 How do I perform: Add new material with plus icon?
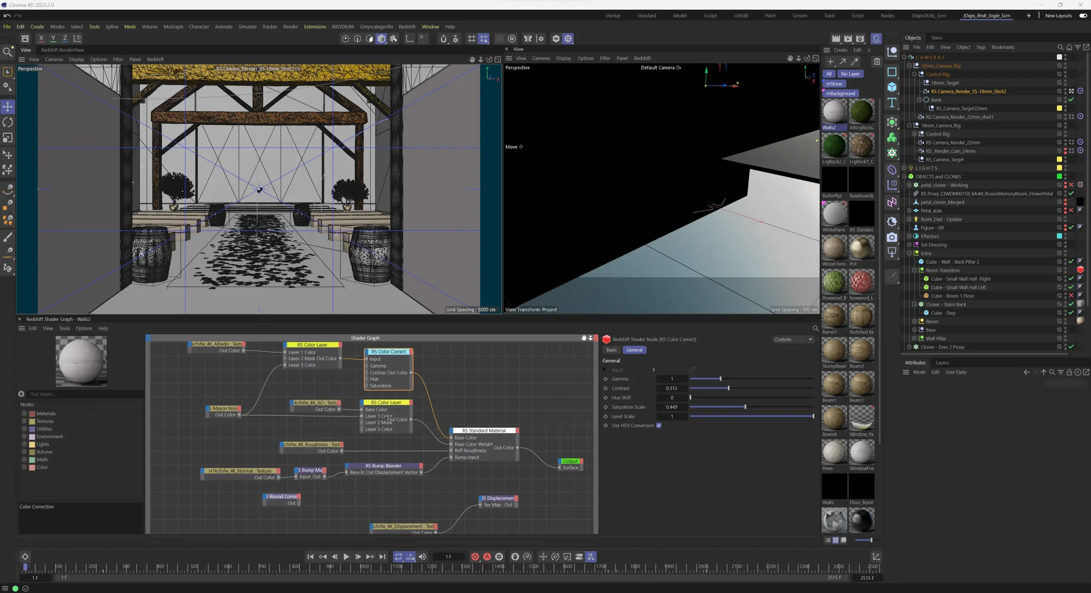point(830,62)
